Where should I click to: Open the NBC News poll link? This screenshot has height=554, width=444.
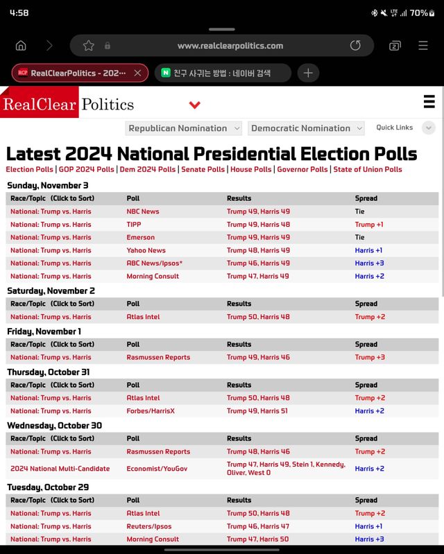143,211
